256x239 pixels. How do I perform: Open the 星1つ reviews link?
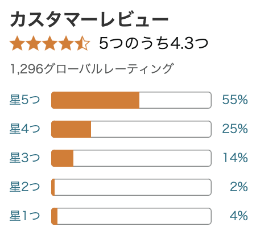click(25, 216)
